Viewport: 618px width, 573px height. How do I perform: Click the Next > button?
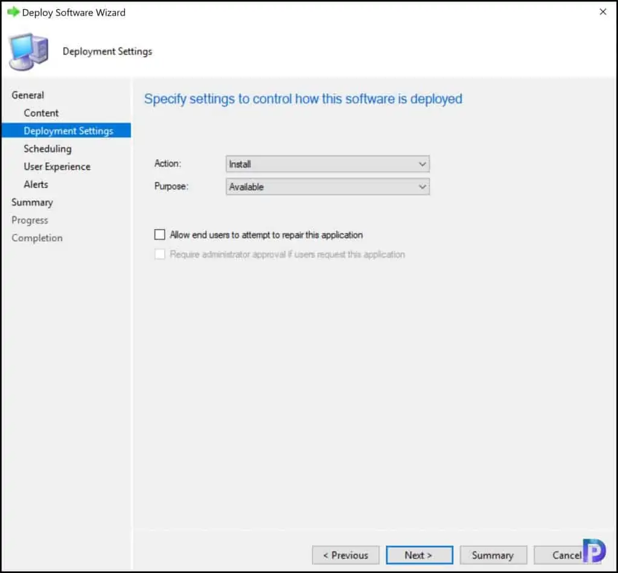click(x=419, y=555)
